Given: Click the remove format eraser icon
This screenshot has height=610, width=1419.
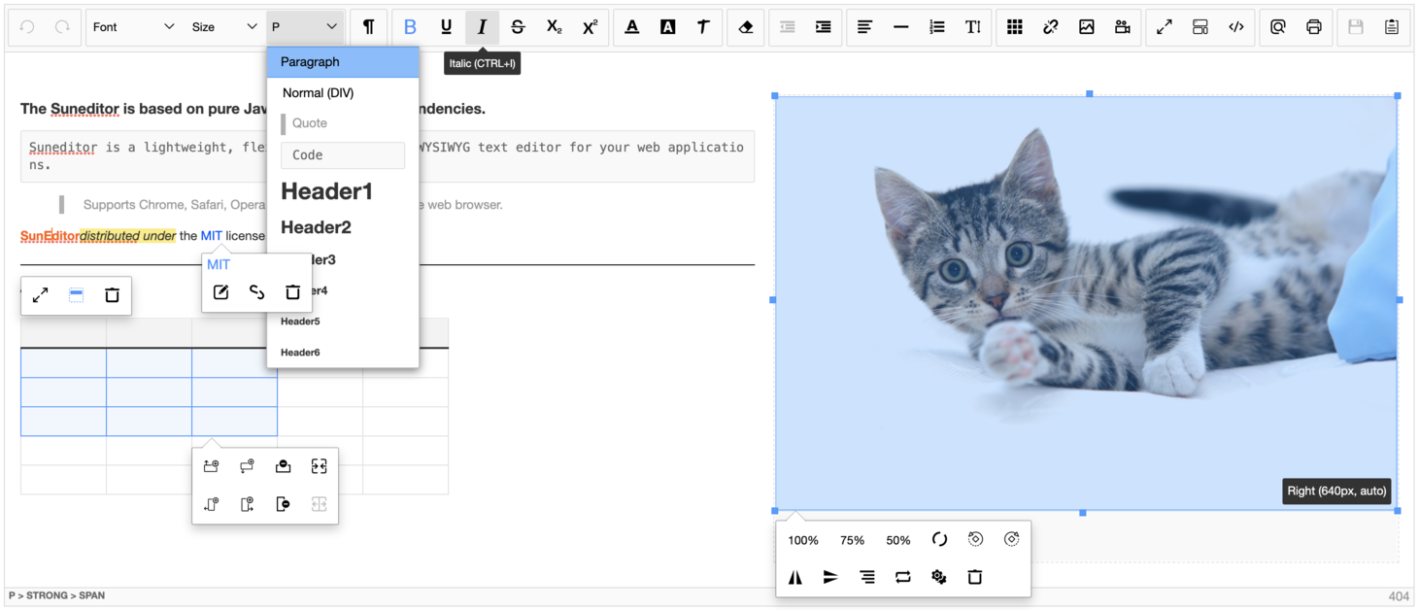Looking at the screenshot, I should pyautogui.click(x=746, y=27).
